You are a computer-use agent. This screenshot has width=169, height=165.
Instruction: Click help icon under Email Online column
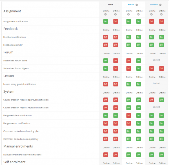[129, 14]
